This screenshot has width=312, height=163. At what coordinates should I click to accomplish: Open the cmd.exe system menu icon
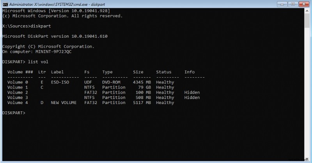[5, 4]
